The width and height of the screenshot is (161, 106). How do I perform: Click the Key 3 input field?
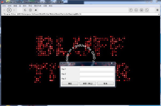[x=97, y=79]
